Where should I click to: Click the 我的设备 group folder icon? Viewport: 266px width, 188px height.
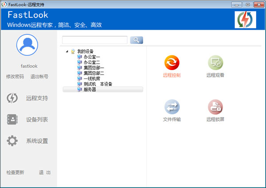73,51
